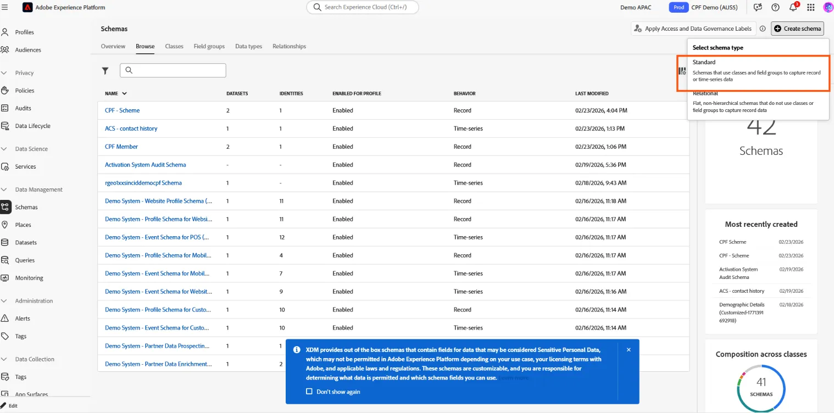Open the hamburger navigation menu
The height and width of the screenshot is (413, 834).
pos(5,8)
